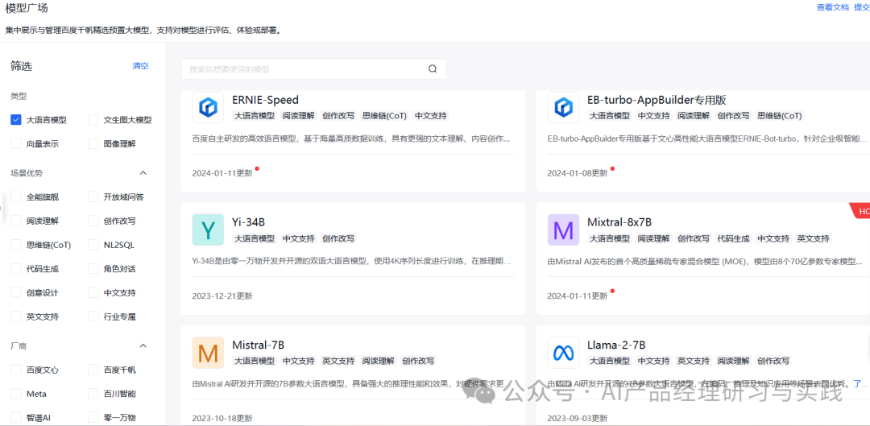
Task: Click the Mistral-7B orange M logo
Action: coord(208,352)
